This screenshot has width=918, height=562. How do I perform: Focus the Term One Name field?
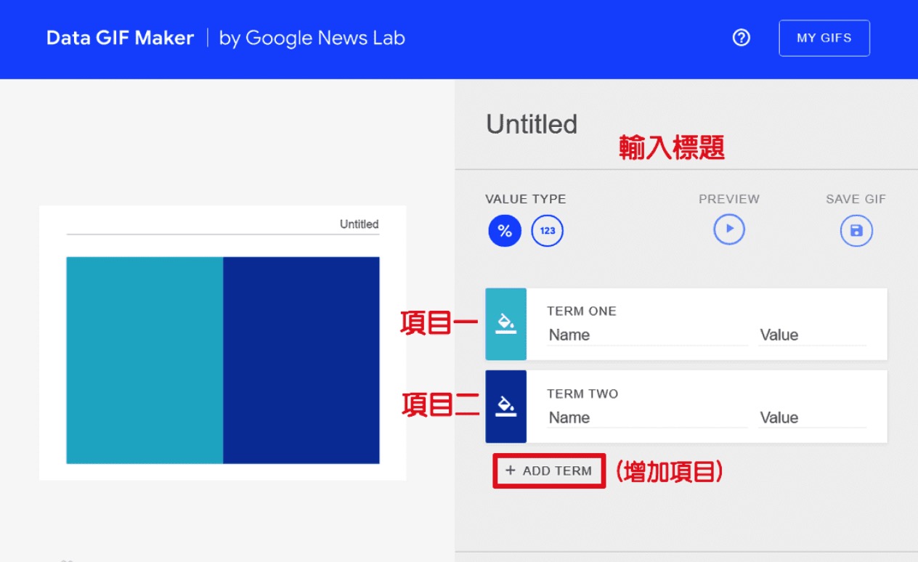click(x=646, y=335)
